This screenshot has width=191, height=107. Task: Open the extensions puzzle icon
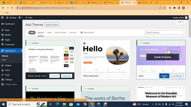pos(174,8)
